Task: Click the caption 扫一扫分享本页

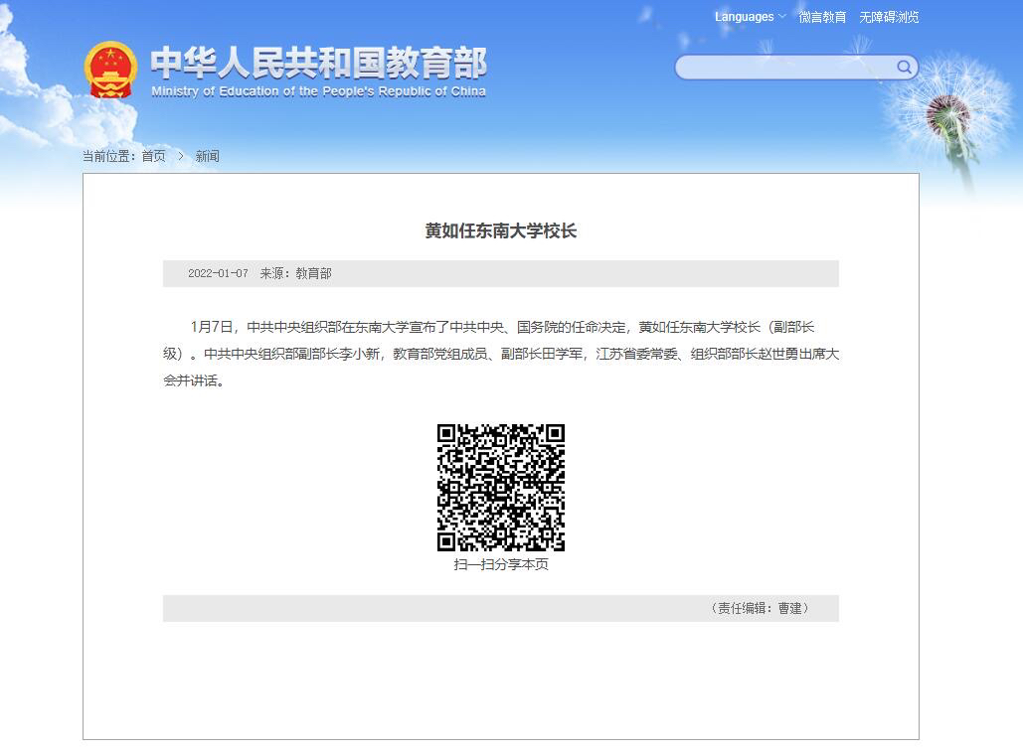Action: (500, 564)
